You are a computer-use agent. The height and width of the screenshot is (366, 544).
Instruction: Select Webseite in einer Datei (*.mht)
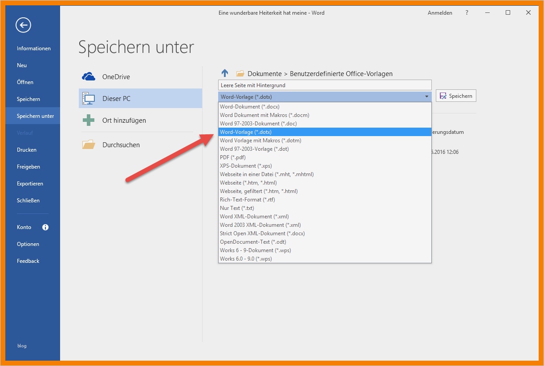[325, 174]
